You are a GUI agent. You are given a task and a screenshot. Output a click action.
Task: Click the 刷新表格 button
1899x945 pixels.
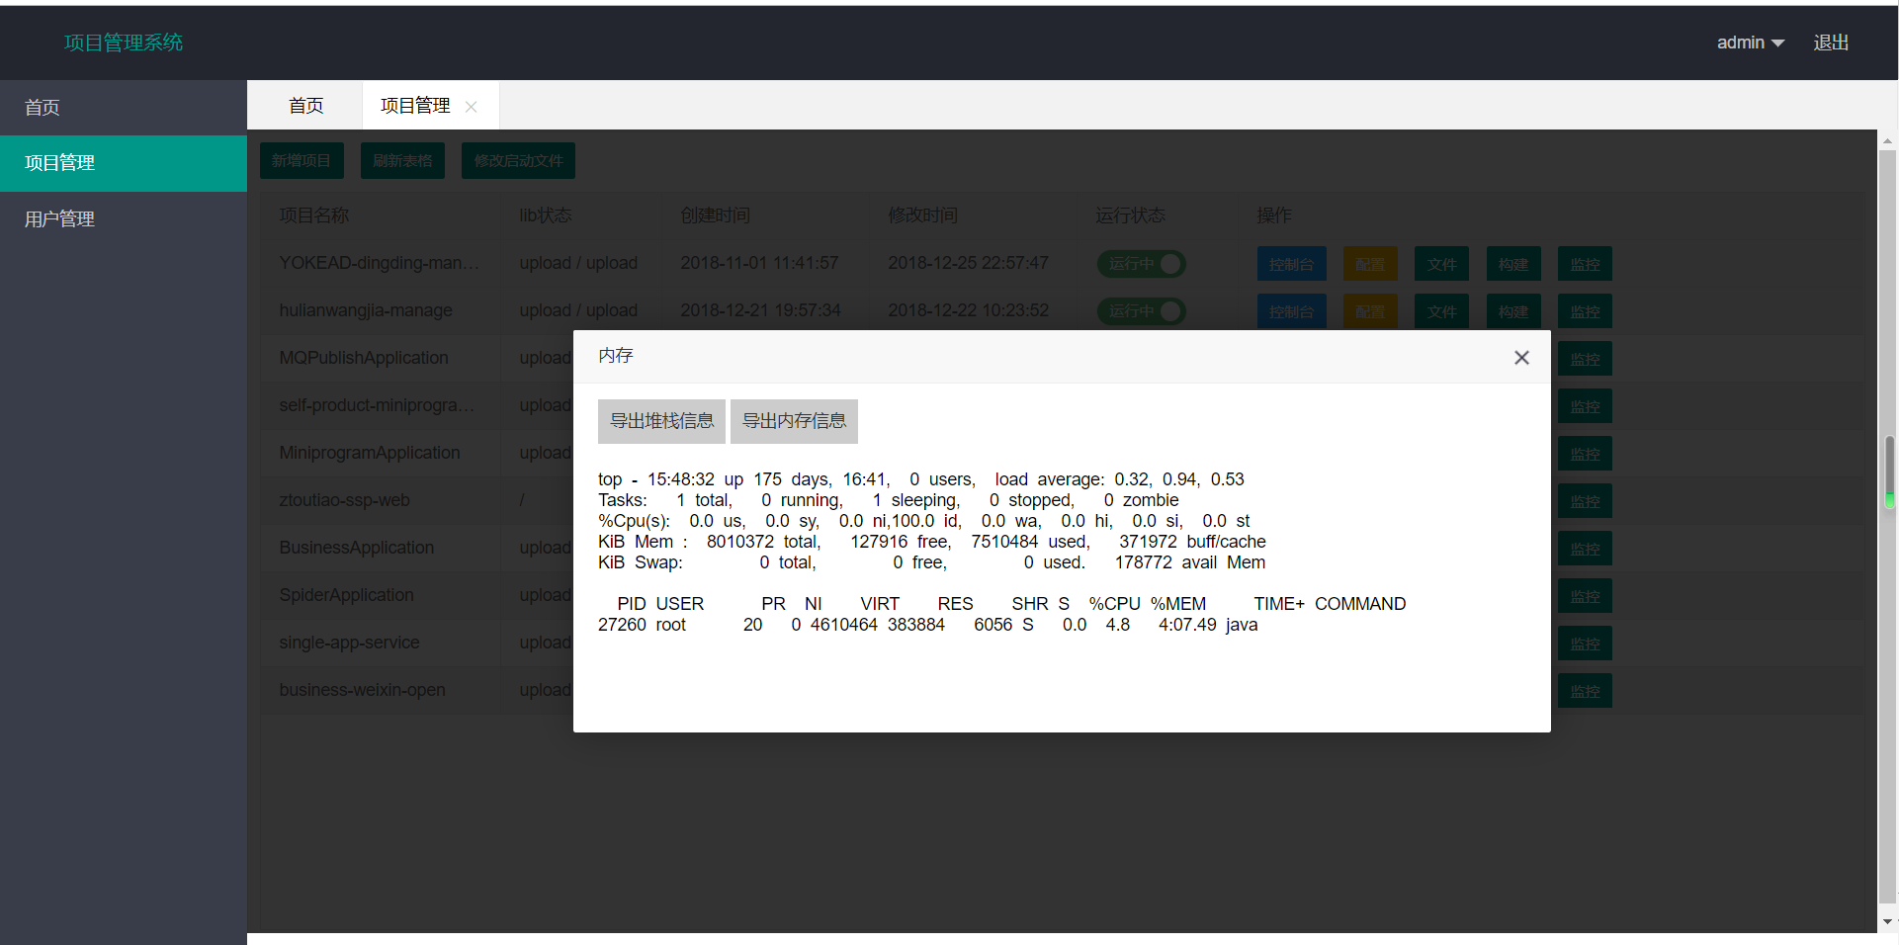(402, 161)
